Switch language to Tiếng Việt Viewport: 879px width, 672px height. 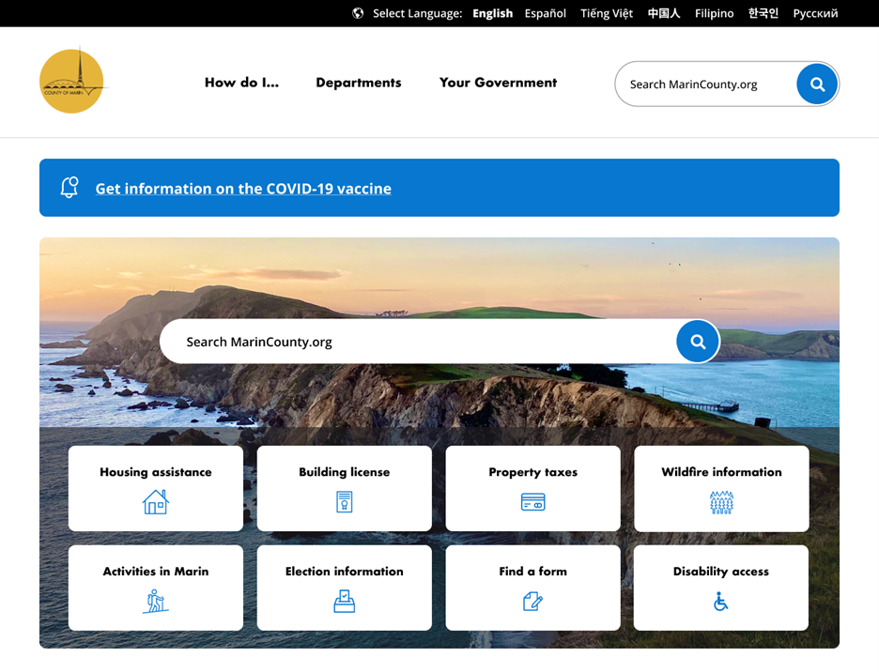(x=607, y=13)
